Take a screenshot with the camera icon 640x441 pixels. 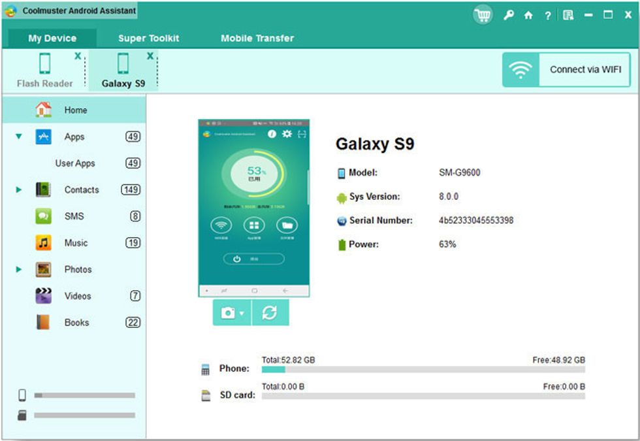[x=227, y=312]
